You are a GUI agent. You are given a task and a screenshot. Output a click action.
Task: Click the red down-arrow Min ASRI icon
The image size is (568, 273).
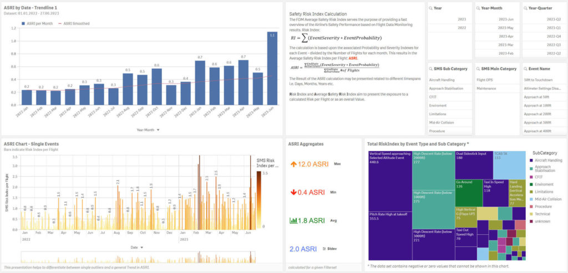pyautogui.click(x=294, y=192)
